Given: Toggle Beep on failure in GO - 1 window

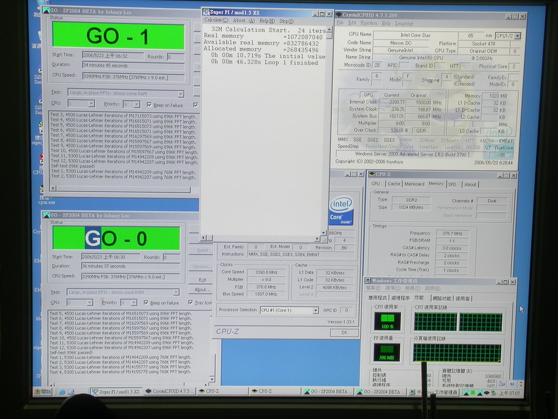Looking at the screenshot, I should (149, 105).
